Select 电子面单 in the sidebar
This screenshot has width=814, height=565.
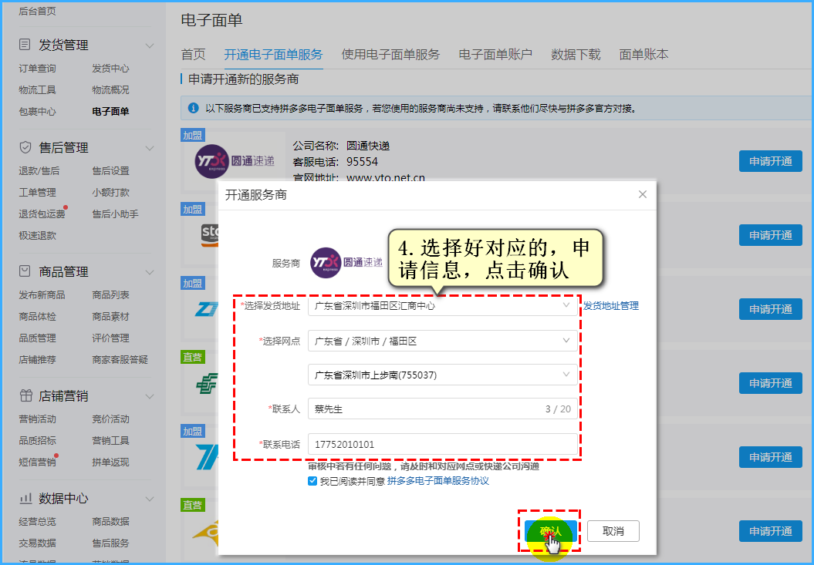pyautogui.click(x=110, y=112)
